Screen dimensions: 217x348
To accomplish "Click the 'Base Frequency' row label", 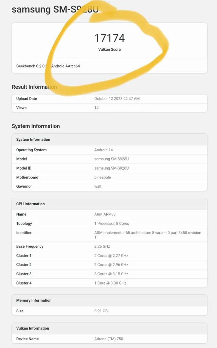I will click(30, 247).
